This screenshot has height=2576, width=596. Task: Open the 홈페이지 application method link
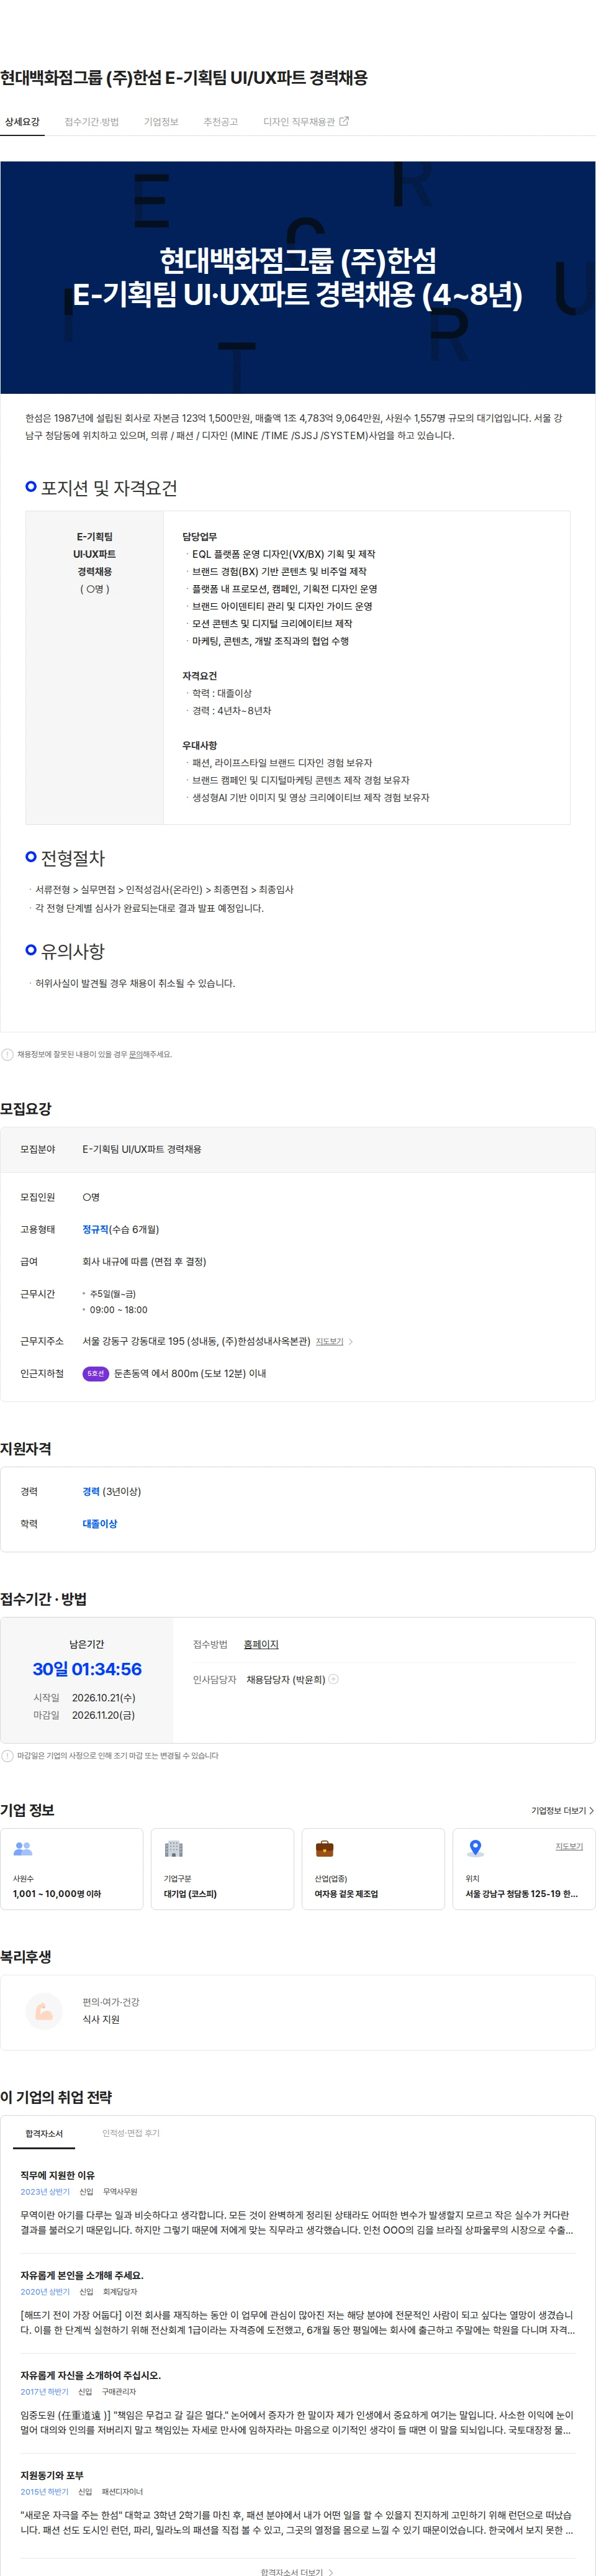[261, 1644]
